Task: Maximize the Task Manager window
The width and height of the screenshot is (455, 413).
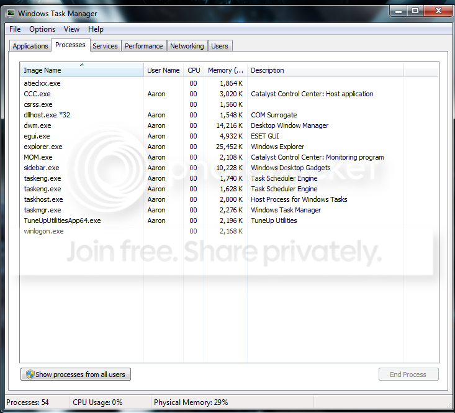Action: coord(415,11)
